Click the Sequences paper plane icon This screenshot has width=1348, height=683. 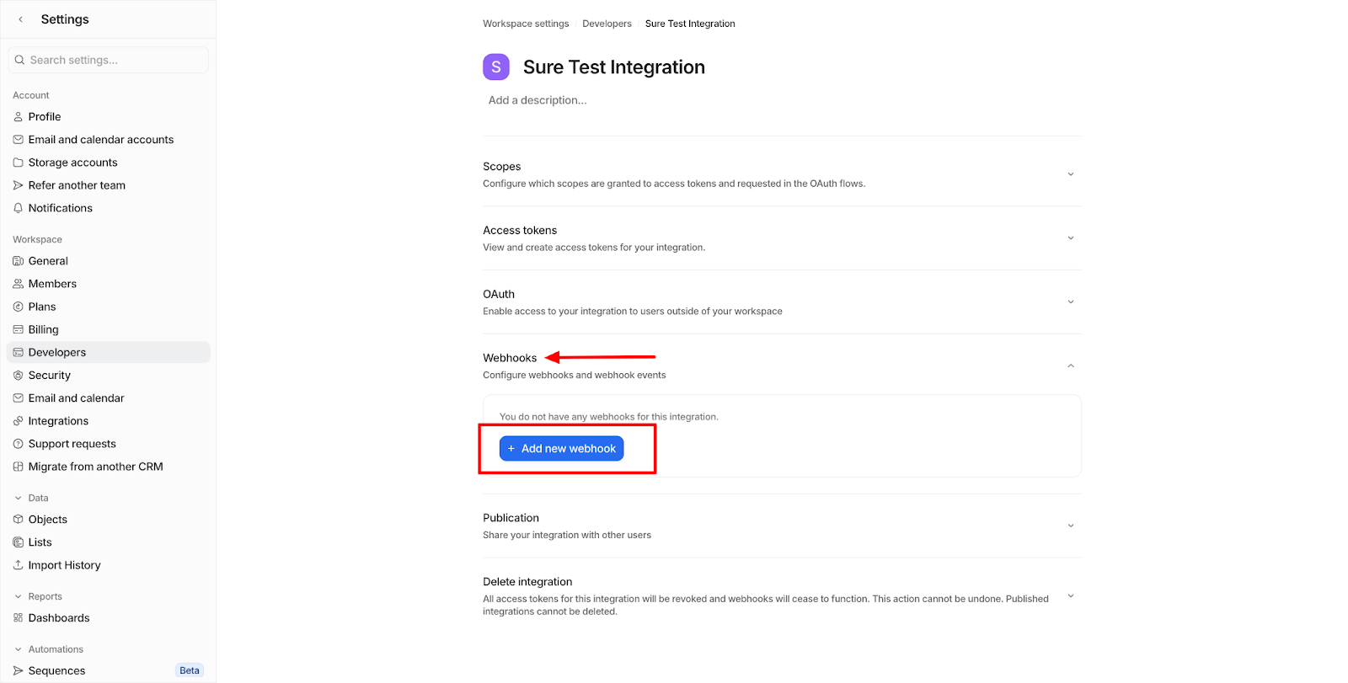18,671
